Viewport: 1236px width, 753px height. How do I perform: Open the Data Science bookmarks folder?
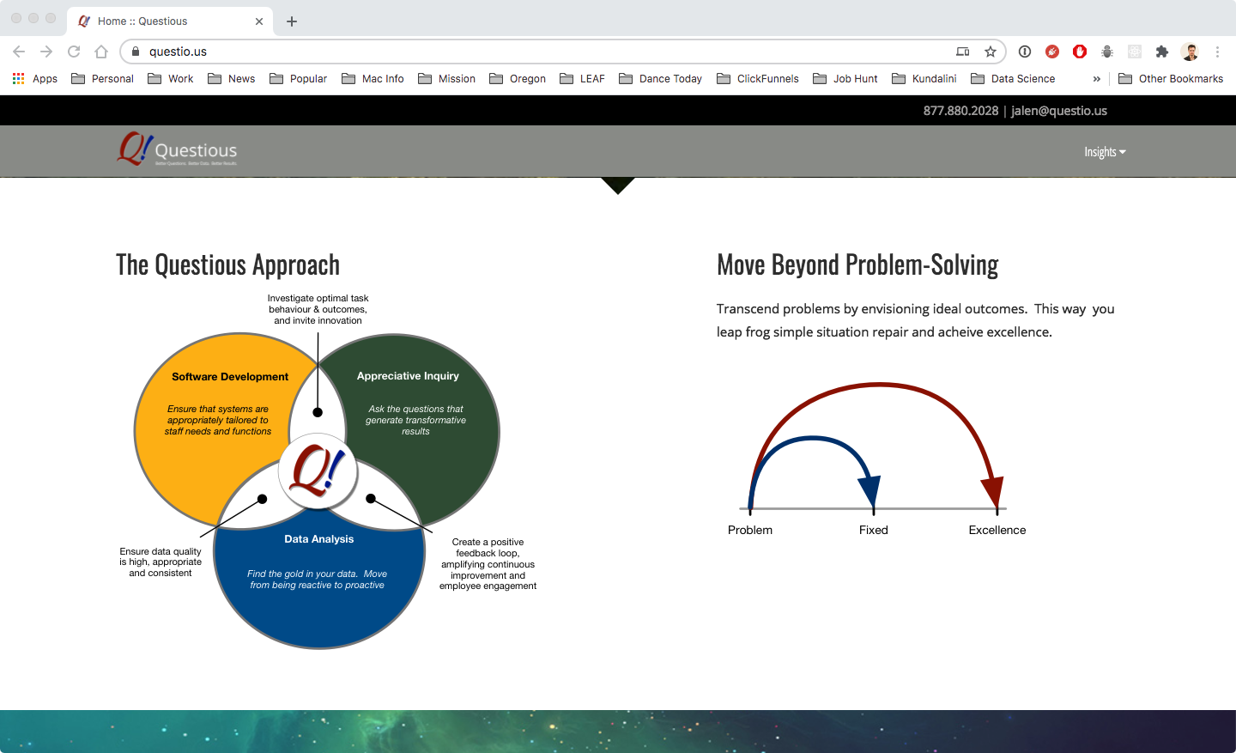[x=1013, y=78]
